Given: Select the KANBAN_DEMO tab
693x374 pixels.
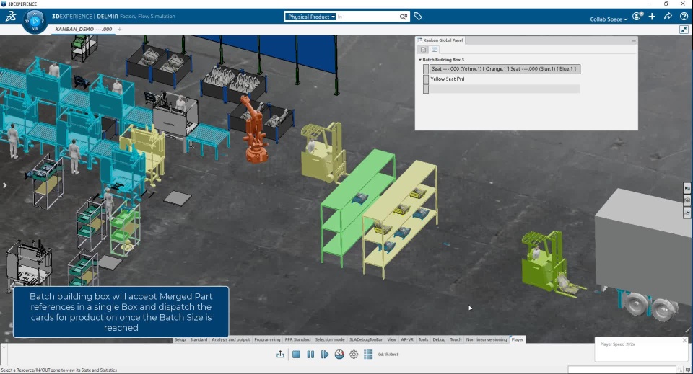Looking at the screenshot, I should tap(83, 29).
